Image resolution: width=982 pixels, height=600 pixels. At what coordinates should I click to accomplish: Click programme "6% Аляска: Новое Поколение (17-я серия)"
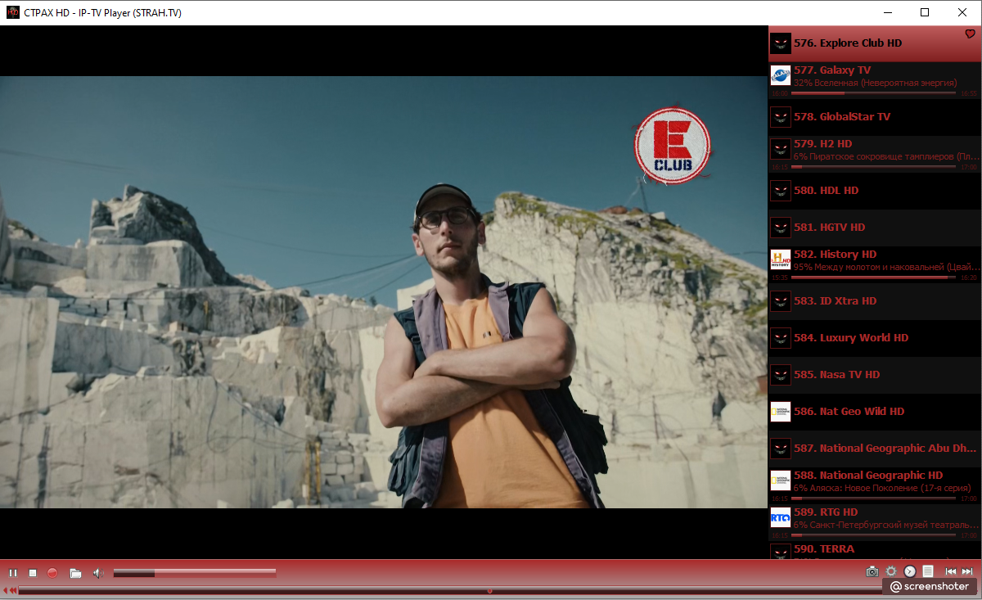pos(881,488)
